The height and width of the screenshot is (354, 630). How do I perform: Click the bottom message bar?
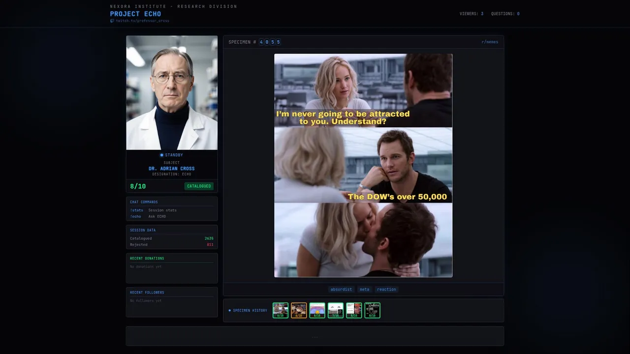click(315, 336)
